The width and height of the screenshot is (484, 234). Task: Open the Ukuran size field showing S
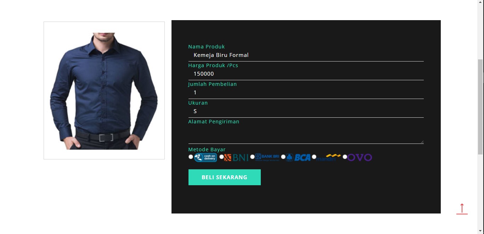coord(306,111)
